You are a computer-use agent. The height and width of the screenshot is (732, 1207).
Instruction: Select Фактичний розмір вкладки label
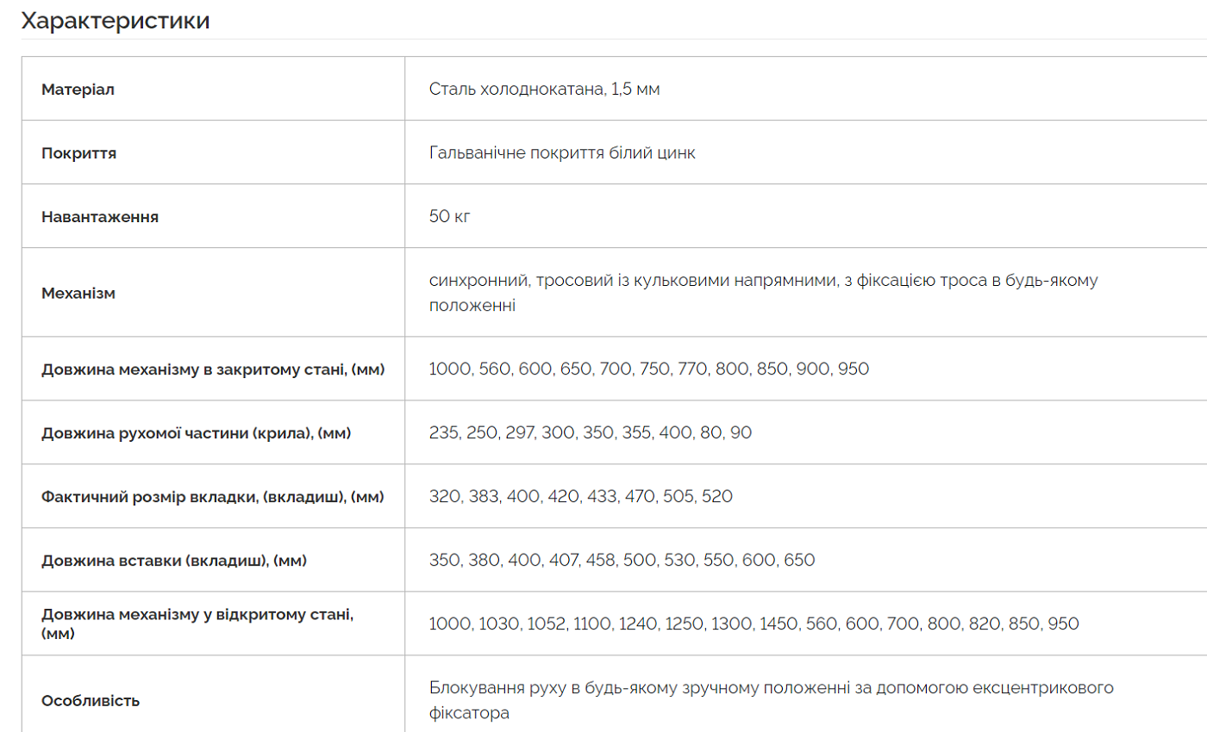213,497
